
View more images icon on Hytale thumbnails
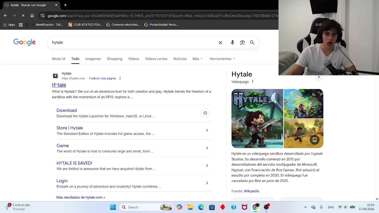coord(315,140)
